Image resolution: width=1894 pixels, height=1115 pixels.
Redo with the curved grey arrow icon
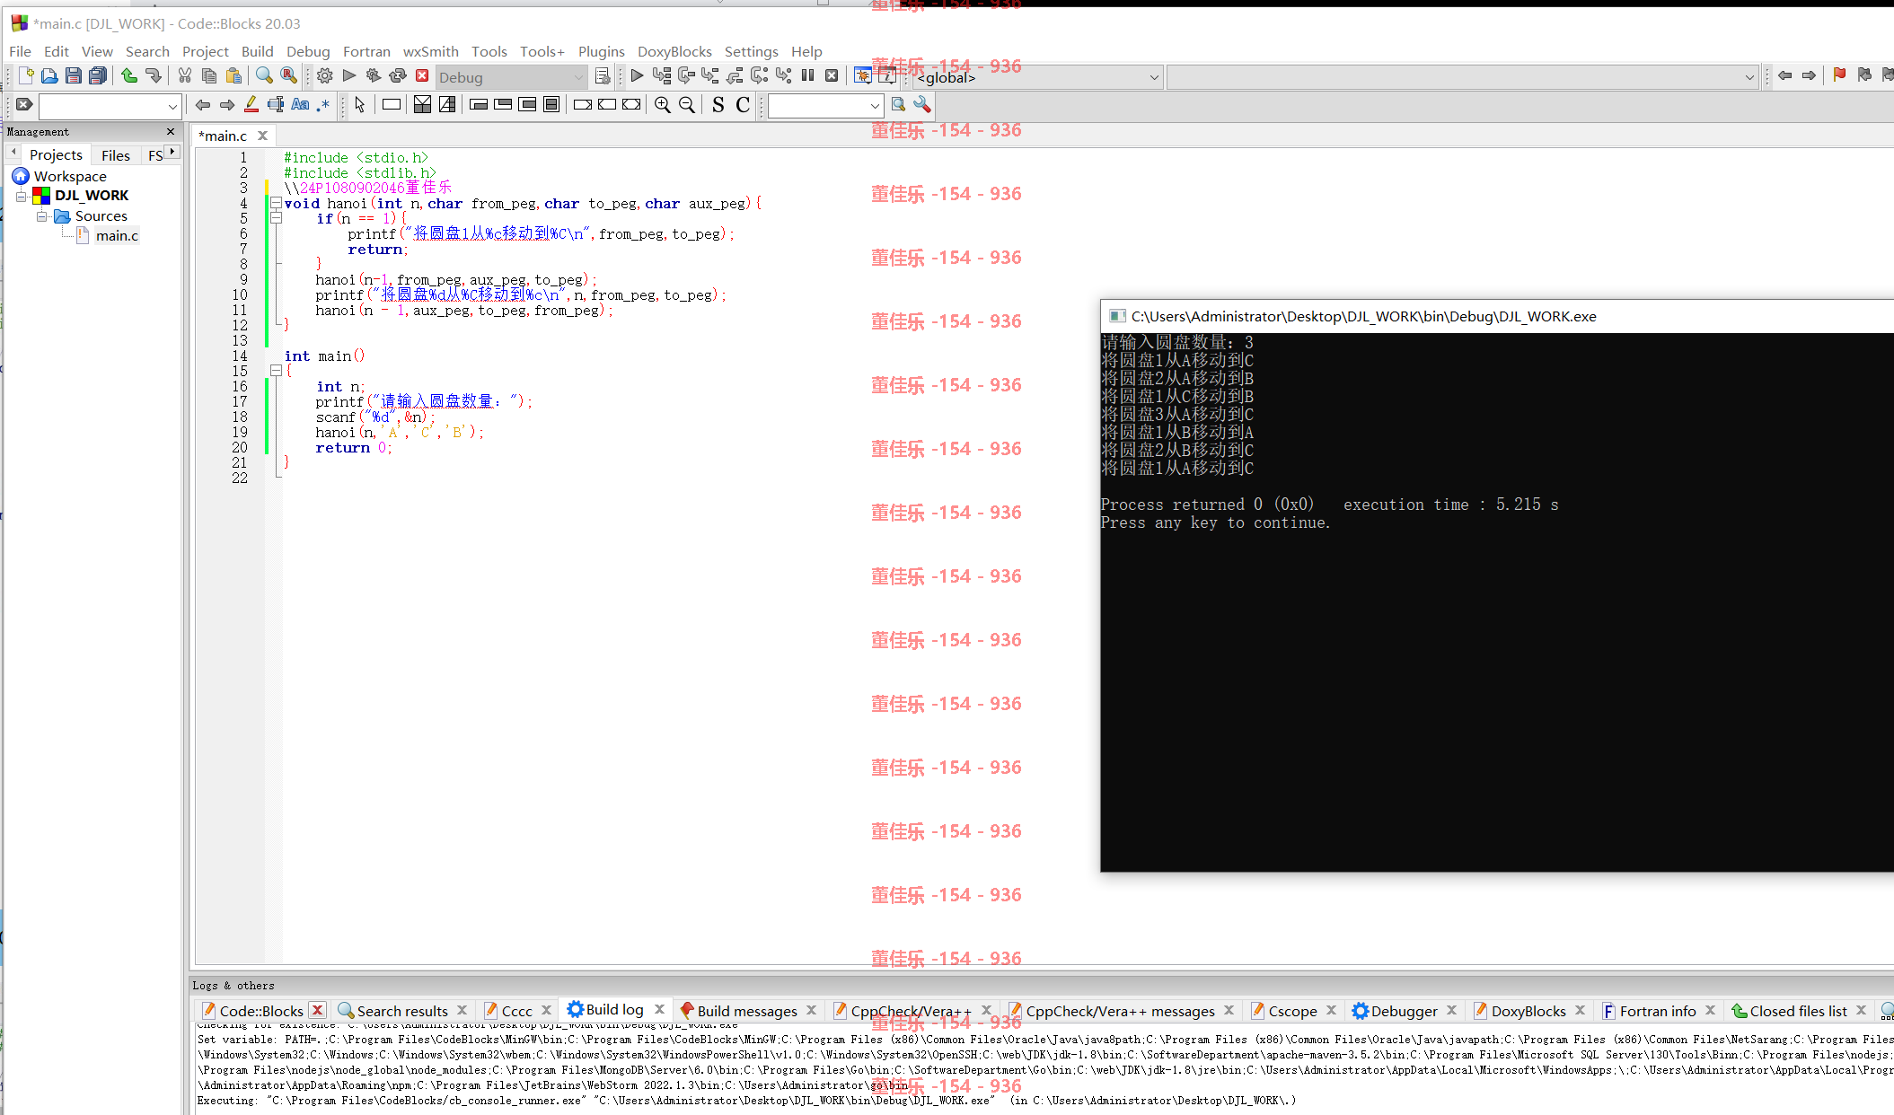coord(154,76)
